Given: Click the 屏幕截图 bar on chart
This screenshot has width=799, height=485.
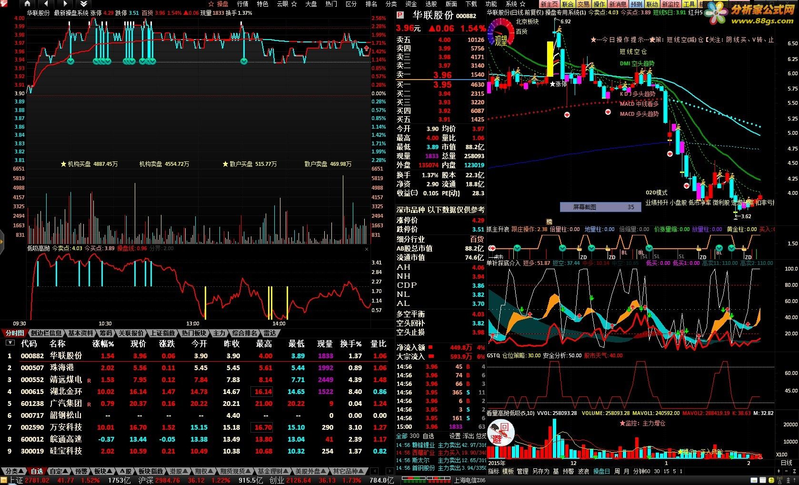Looking at the screenshot, I should click(600, 207).
